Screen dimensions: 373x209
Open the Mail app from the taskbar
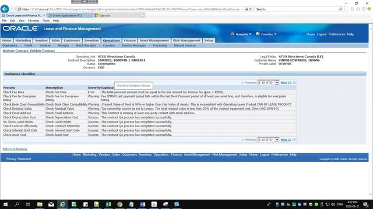coord(51,204)
